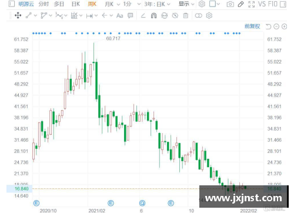294x213 pixels.
Task: Select the 周K tab
Action: [x=92, y=4]
